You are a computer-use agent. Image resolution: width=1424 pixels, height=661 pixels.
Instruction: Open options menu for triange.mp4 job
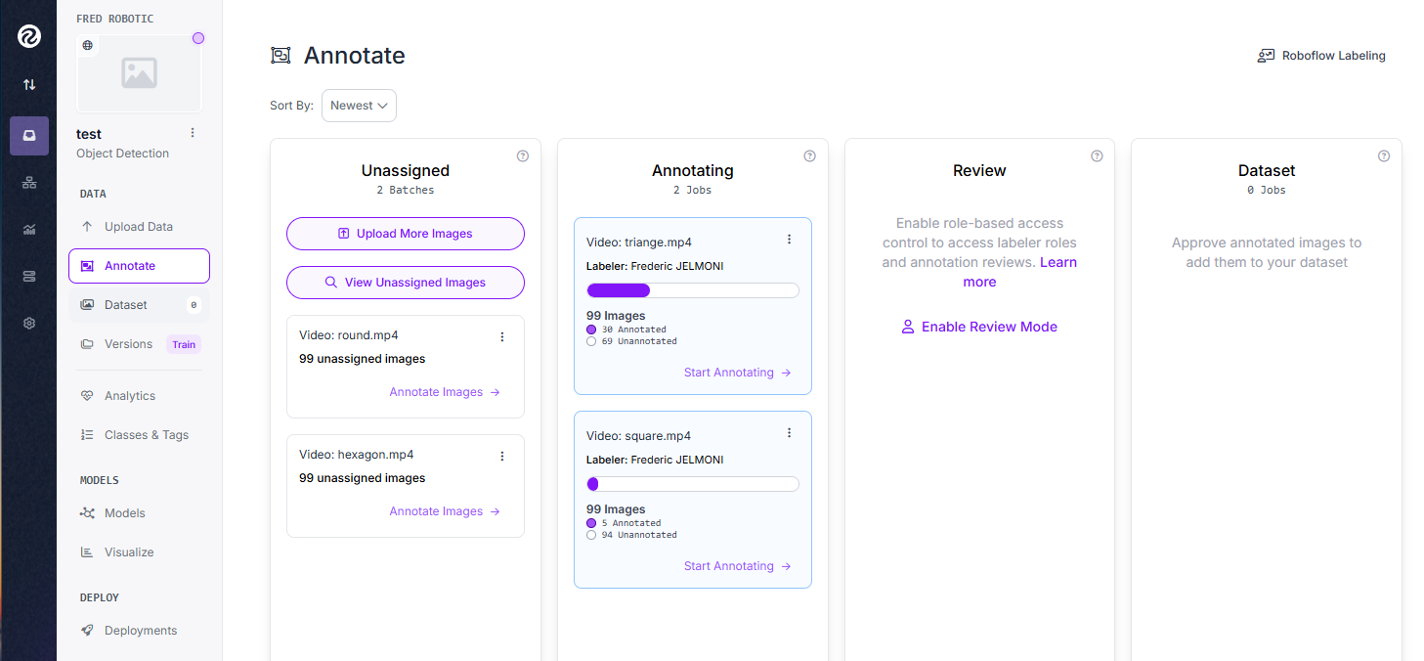click(x=789, y=240)
